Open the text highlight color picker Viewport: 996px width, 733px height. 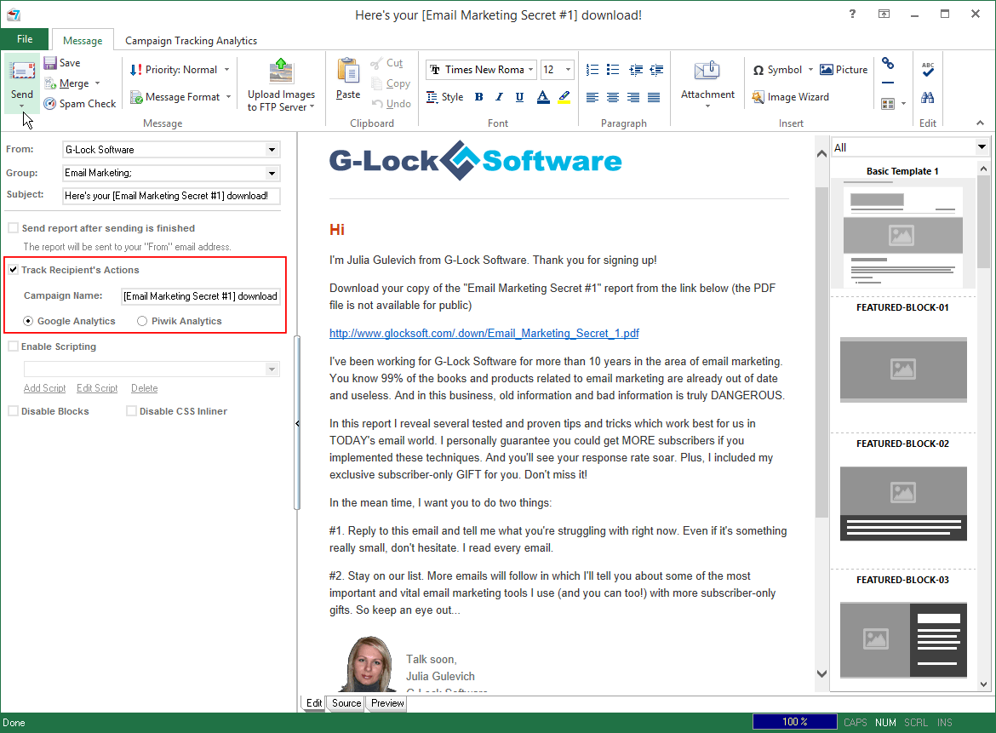point(564,97)
